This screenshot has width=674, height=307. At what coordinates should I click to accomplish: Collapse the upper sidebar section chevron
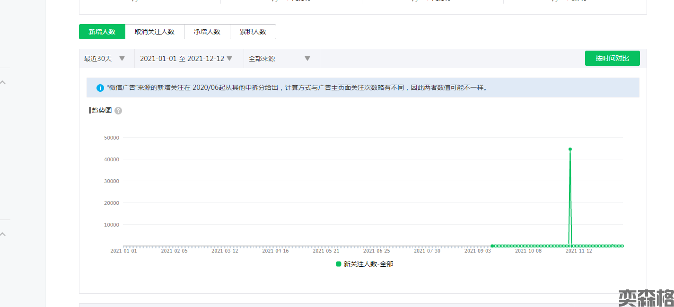(3, 83)
